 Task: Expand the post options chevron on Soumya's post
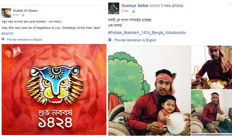[230, 4]
